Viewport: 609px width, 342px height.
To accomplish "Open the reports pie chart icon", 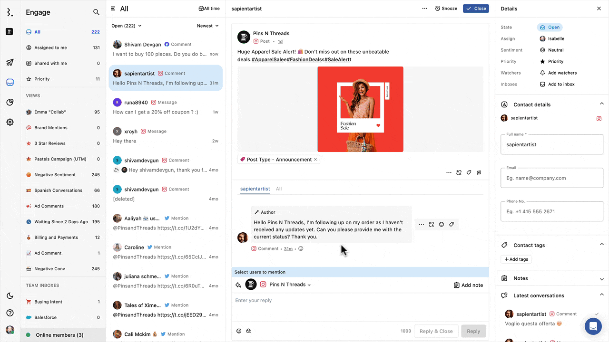I will coord(10,102).
